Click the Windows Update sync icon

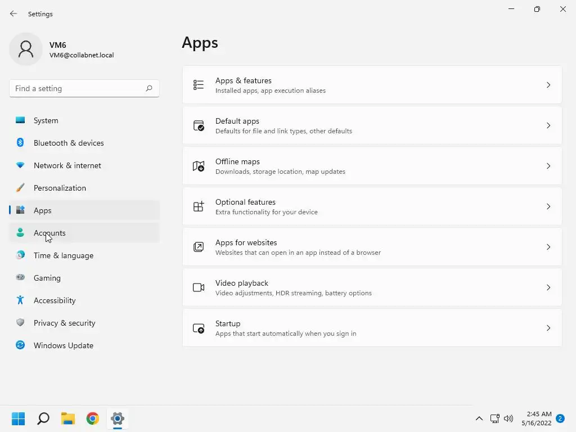point(20,345)
